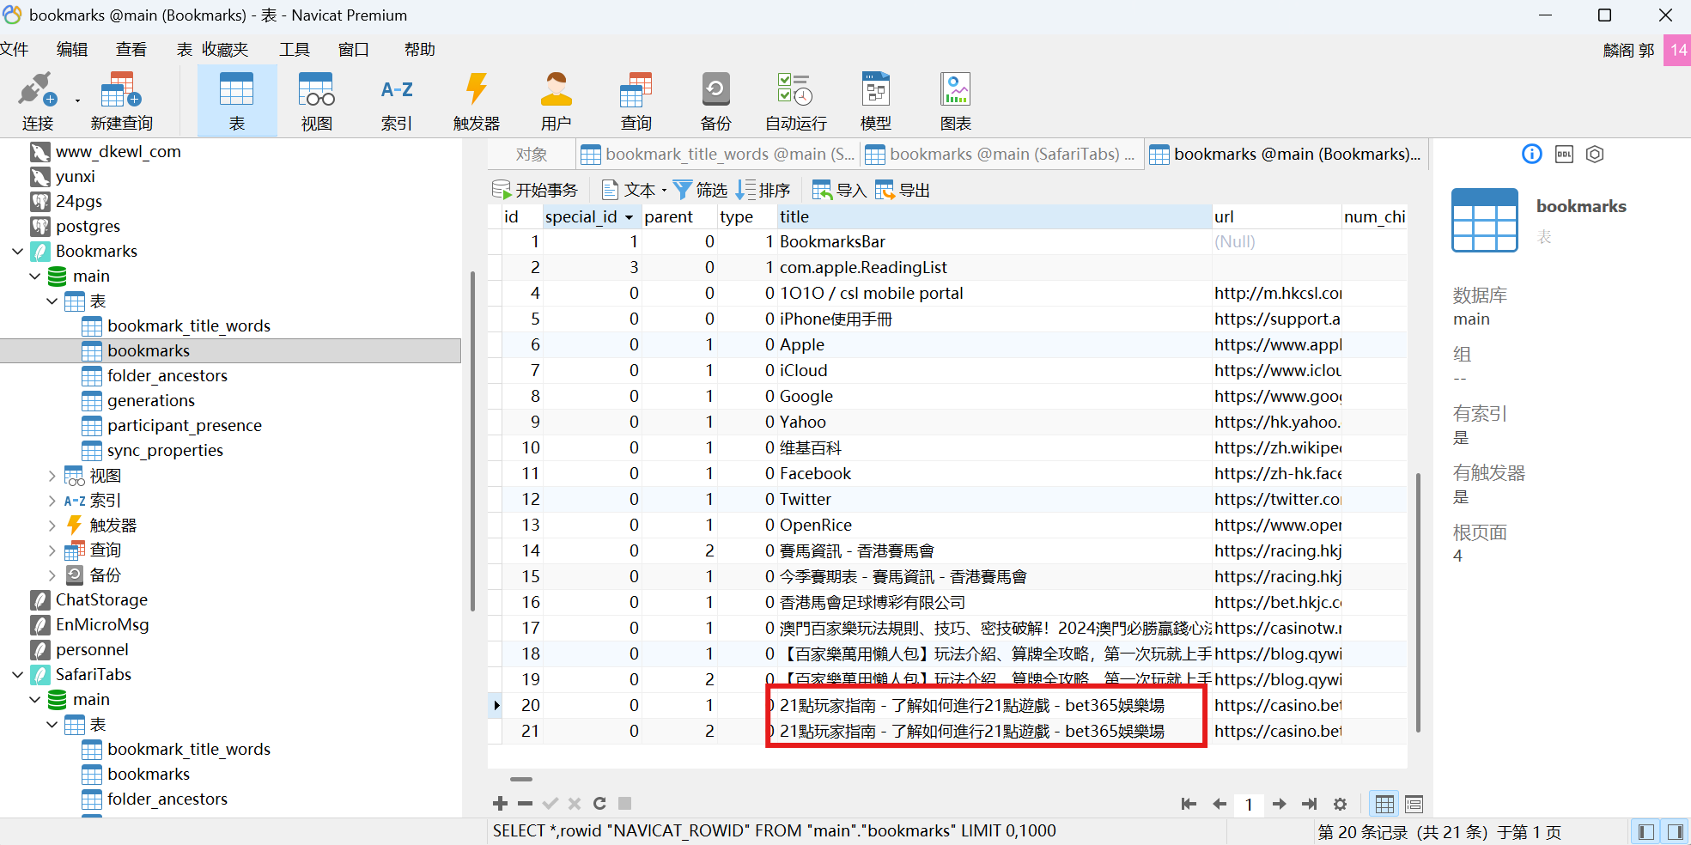Open the 文本 dropdown arrow
Viewport: 1691px width, 845px height.
[x=664, y=191]
